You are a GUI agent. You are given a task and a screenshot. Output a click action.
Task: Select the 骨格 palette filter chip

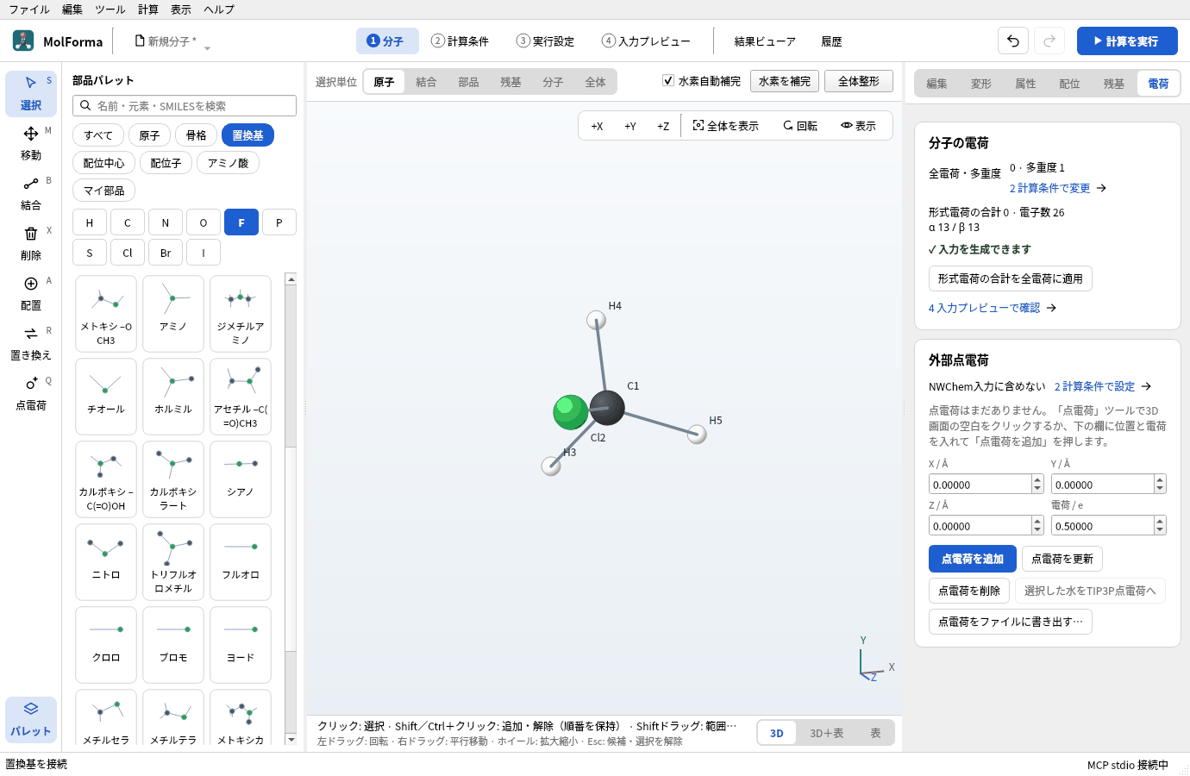(197, 135)
